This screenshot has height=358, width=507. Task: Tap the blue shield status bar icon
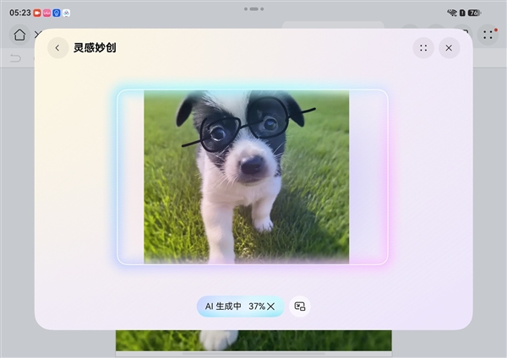point(57,13)
